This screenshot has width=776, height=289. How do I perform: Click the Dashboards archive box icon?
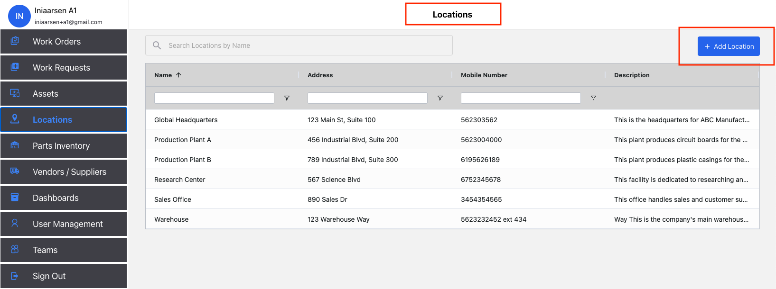15,197
